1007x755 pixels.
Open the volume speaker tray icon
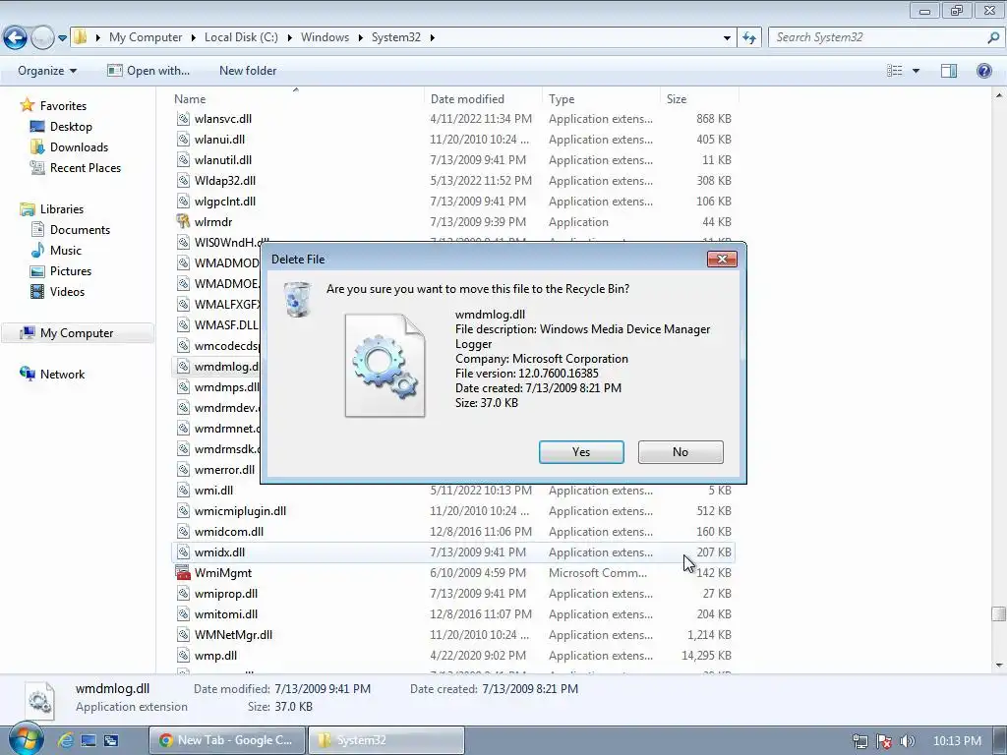pyautogui.click(x=907, y=741)
